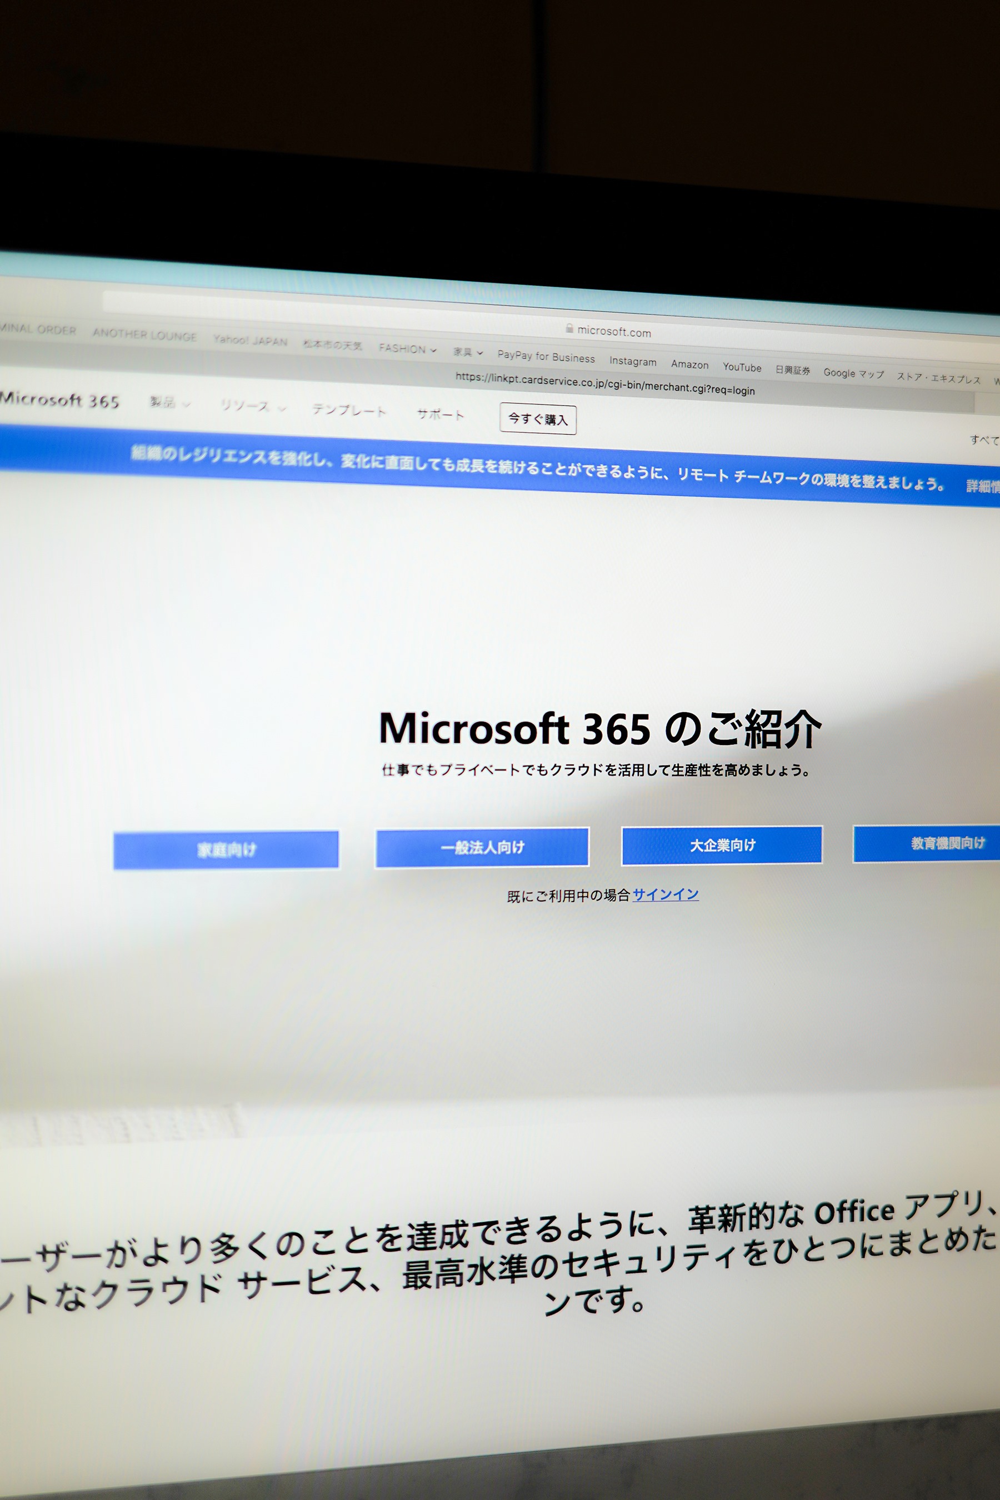Expand the 家具 bookmark folder
Viewport: 1000px width, 1500px height.
click(x=468, y=352)
